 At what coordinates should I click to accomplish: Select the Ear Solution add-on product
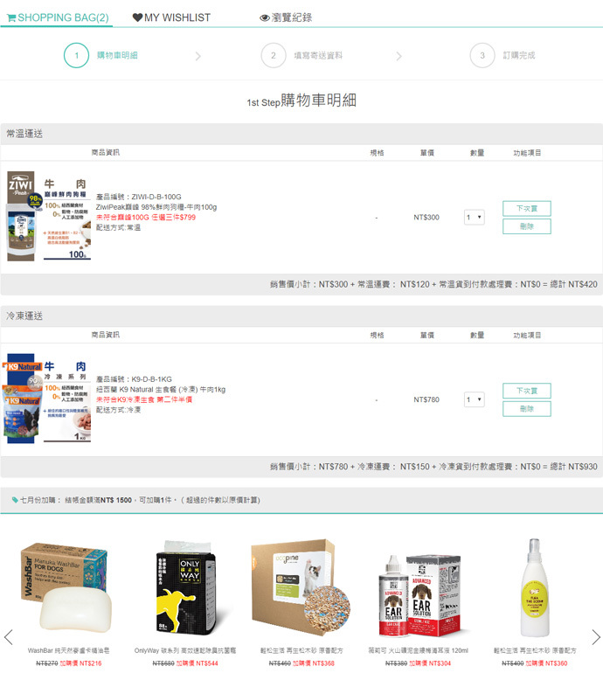click(418, 595)
